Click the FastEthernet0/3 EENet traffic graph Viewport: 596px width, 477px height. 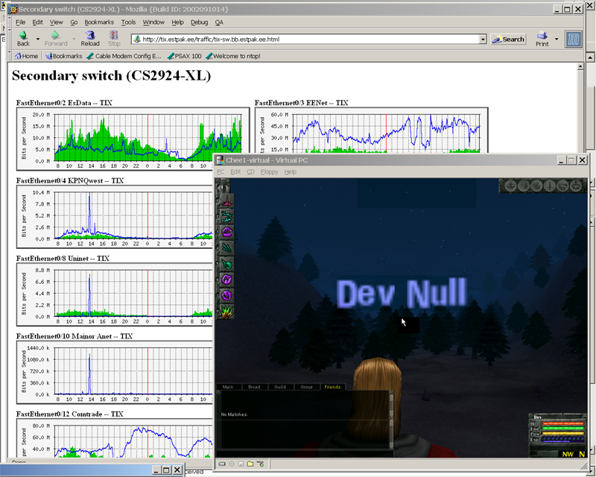371,130
